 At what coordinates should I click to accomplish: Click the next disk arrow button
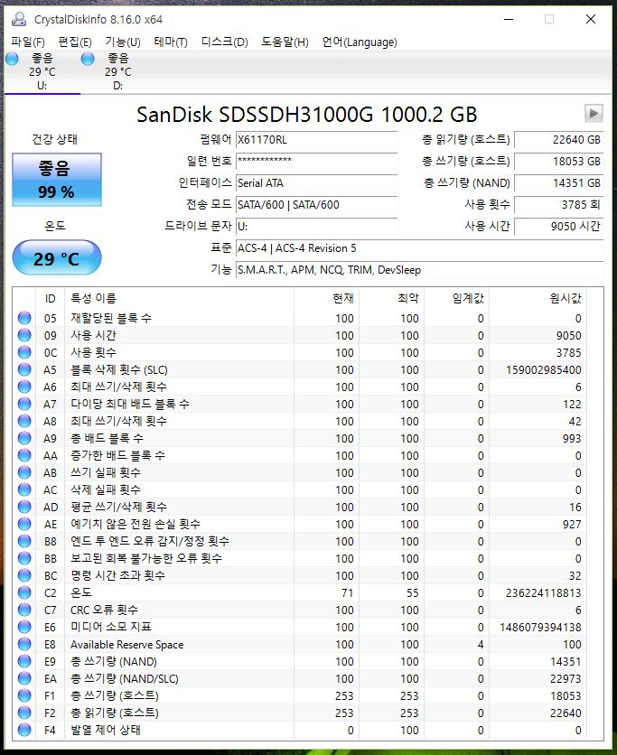(594, 114)
